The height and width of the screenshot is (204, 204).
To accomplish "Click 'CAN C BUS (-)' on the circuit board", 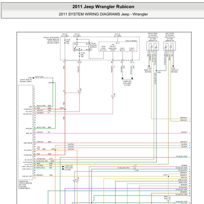I will coord(132,49).
